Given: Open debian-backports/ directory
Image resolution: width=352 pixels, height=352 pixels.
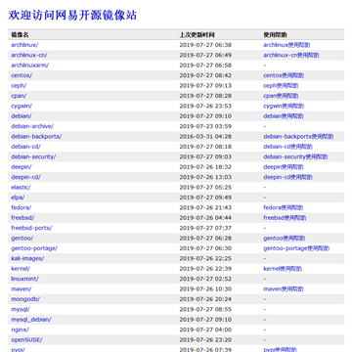Looking at the screenshot, I should pyautogui.click(x=36, y=137).
